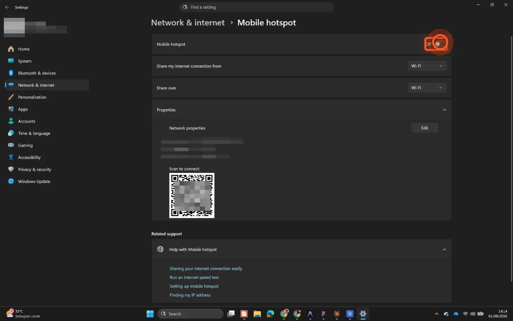Click the Bluetooth icon in the sidebar

11,73
